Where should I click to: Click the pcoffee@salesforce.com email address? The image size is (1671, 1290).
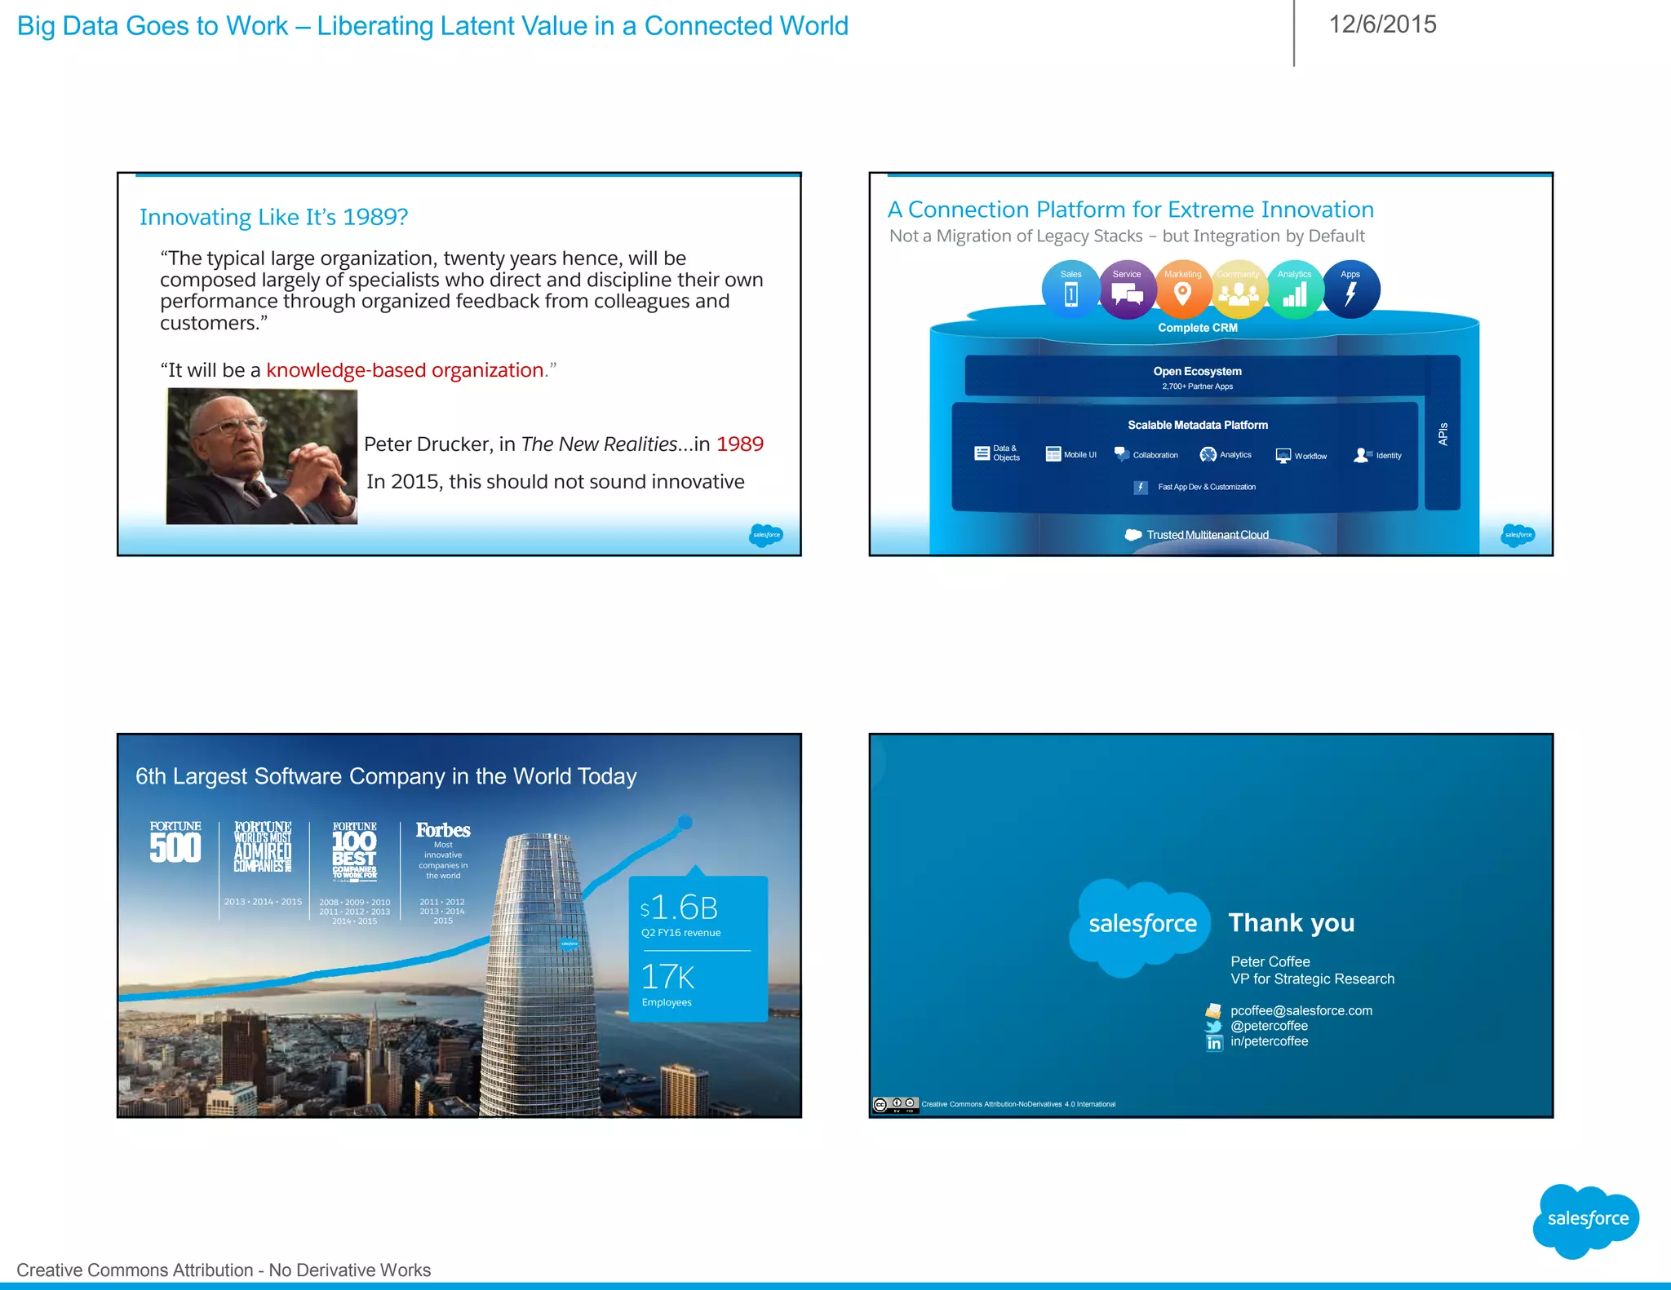[1301, 1010]
